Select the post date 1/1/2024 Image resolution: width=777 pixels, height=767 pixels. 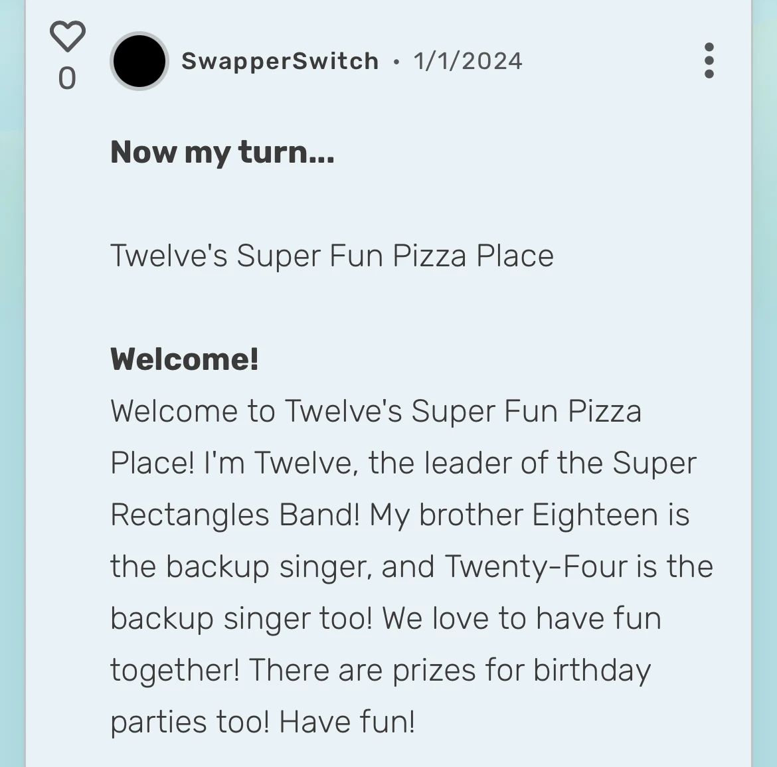tap(468, 60)
